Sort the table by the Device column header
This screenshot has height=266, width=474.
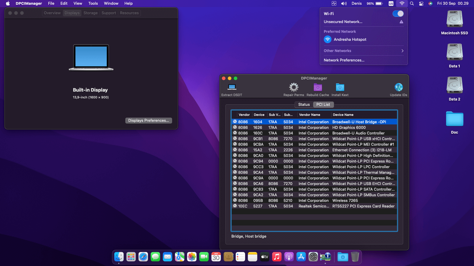coord(259,115)
